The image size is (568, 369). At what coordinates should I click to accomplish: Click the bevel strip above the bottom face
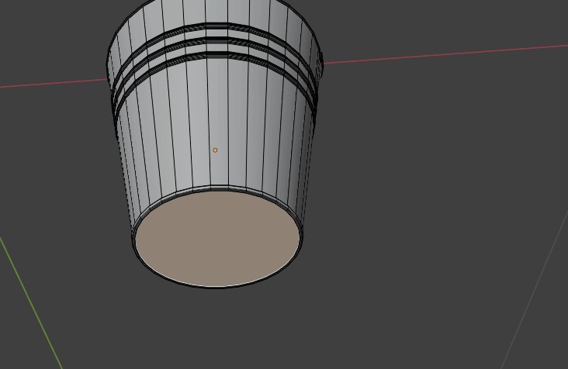pyautogui.click(x=217, y=189)
